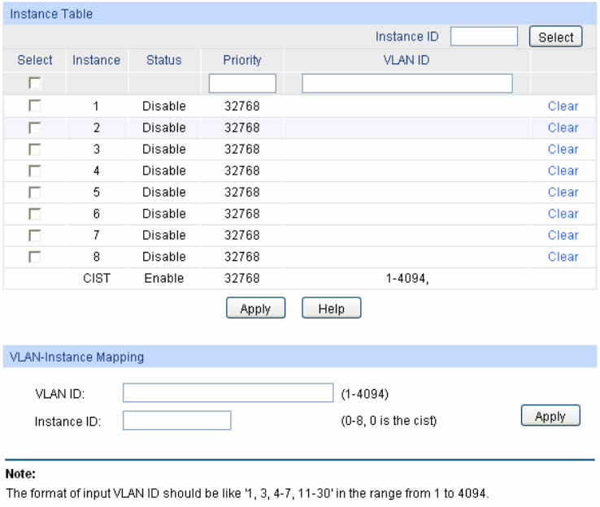Tick the checkbox for instance 3

[x=35, y=149]
